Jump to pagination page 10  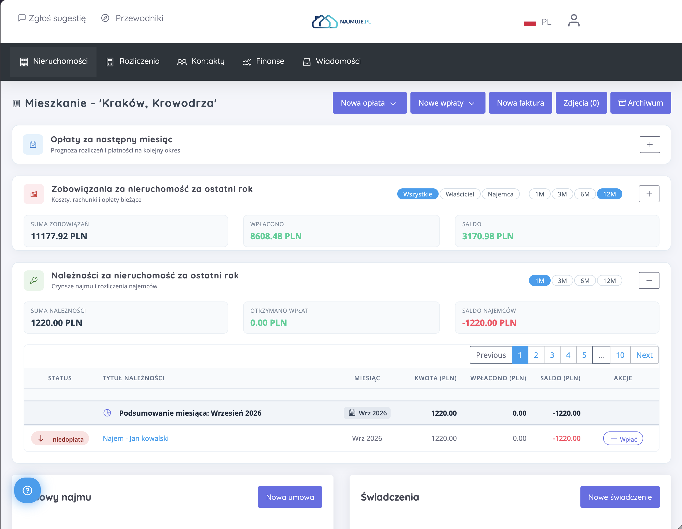pos(620,355)
